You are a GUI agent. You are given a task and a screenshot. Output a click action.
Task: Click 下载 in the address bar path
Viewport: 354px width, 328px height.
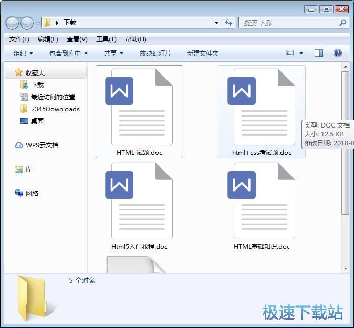[70, 23]
